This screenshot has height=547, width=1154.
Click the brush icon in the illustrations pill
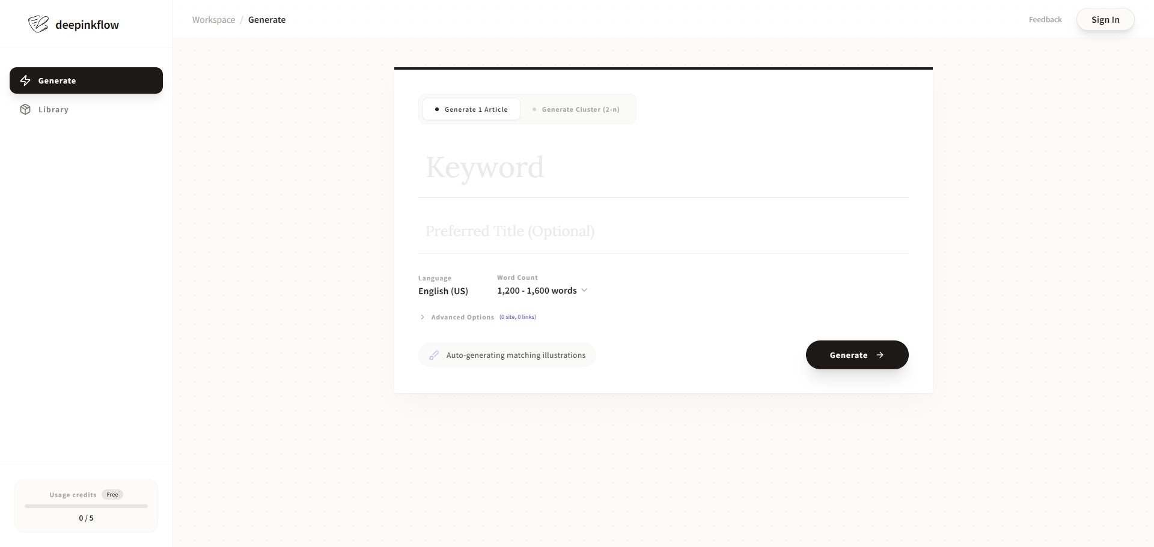pos(433,355)
